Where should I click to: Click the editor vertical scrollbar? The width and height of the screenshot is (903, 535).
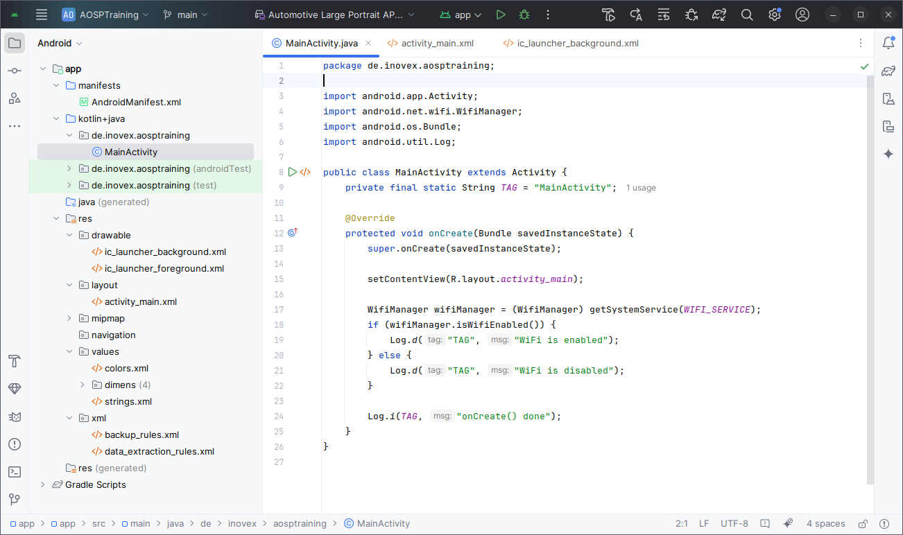(870, 280)
